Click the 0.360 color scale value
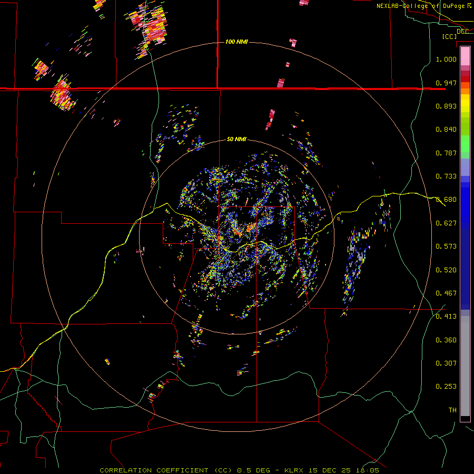The width and height of the screenshot is (474, 474). (x=446, y=340)
